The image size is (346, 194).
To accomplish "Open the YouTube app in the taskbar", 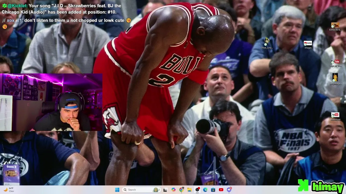I will coord(221,190).
